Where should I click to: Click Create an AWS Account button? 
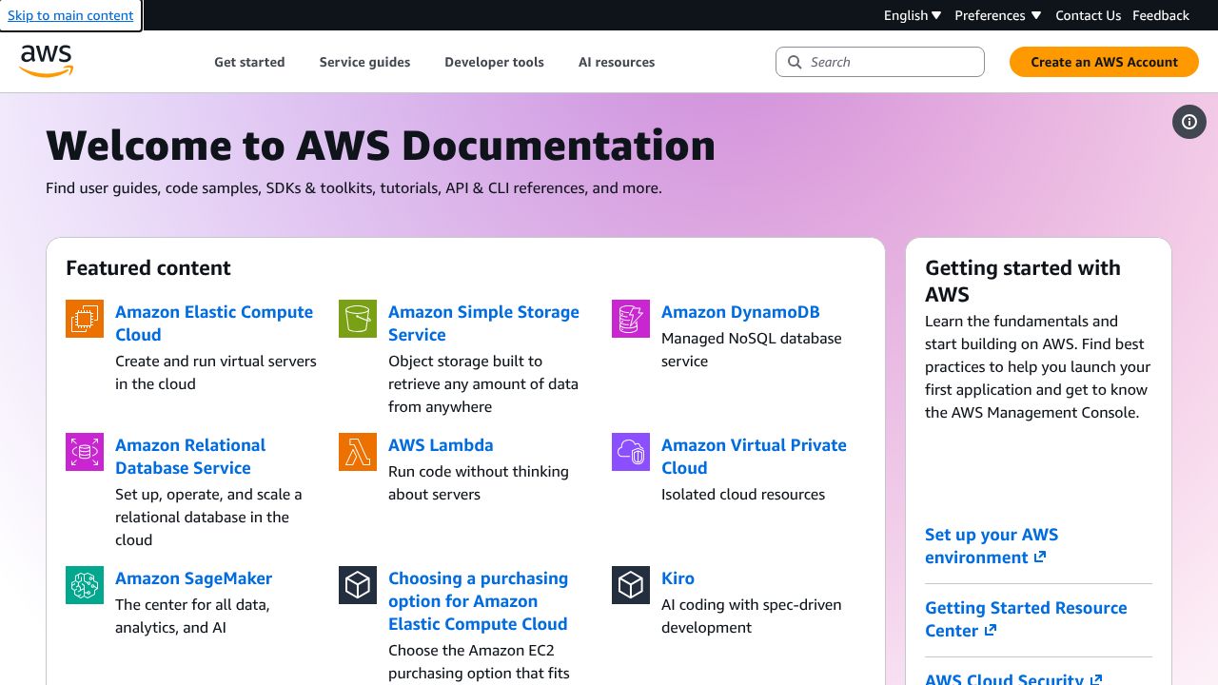pos(1104,62)
